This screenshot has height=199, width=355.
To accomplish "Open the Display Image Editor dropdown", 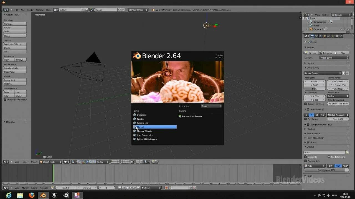I will [x=334, y=58].
